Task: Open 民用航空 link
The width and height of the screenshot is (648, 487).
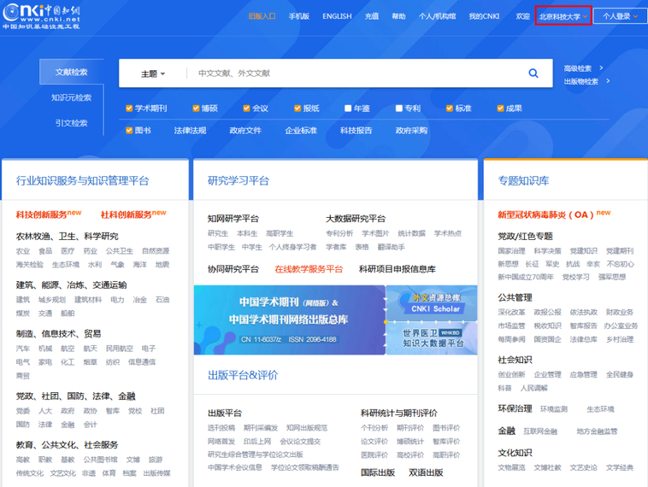Action: (x=120, y=349)
